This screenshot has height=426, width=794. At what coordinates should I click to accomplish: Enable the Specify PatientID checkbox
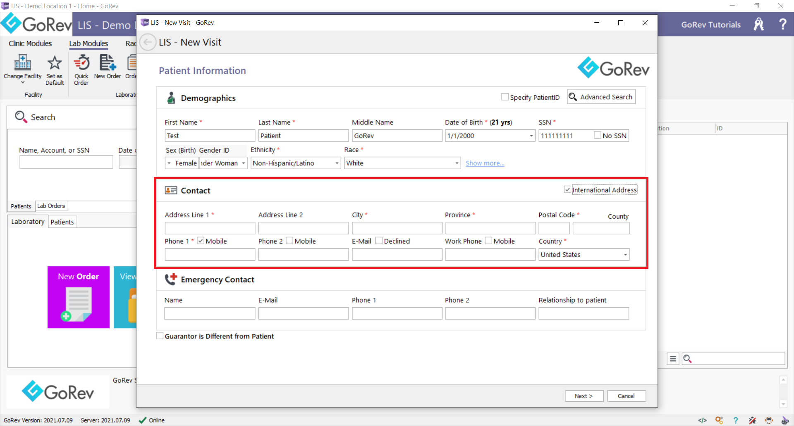[x=505, y=97]
